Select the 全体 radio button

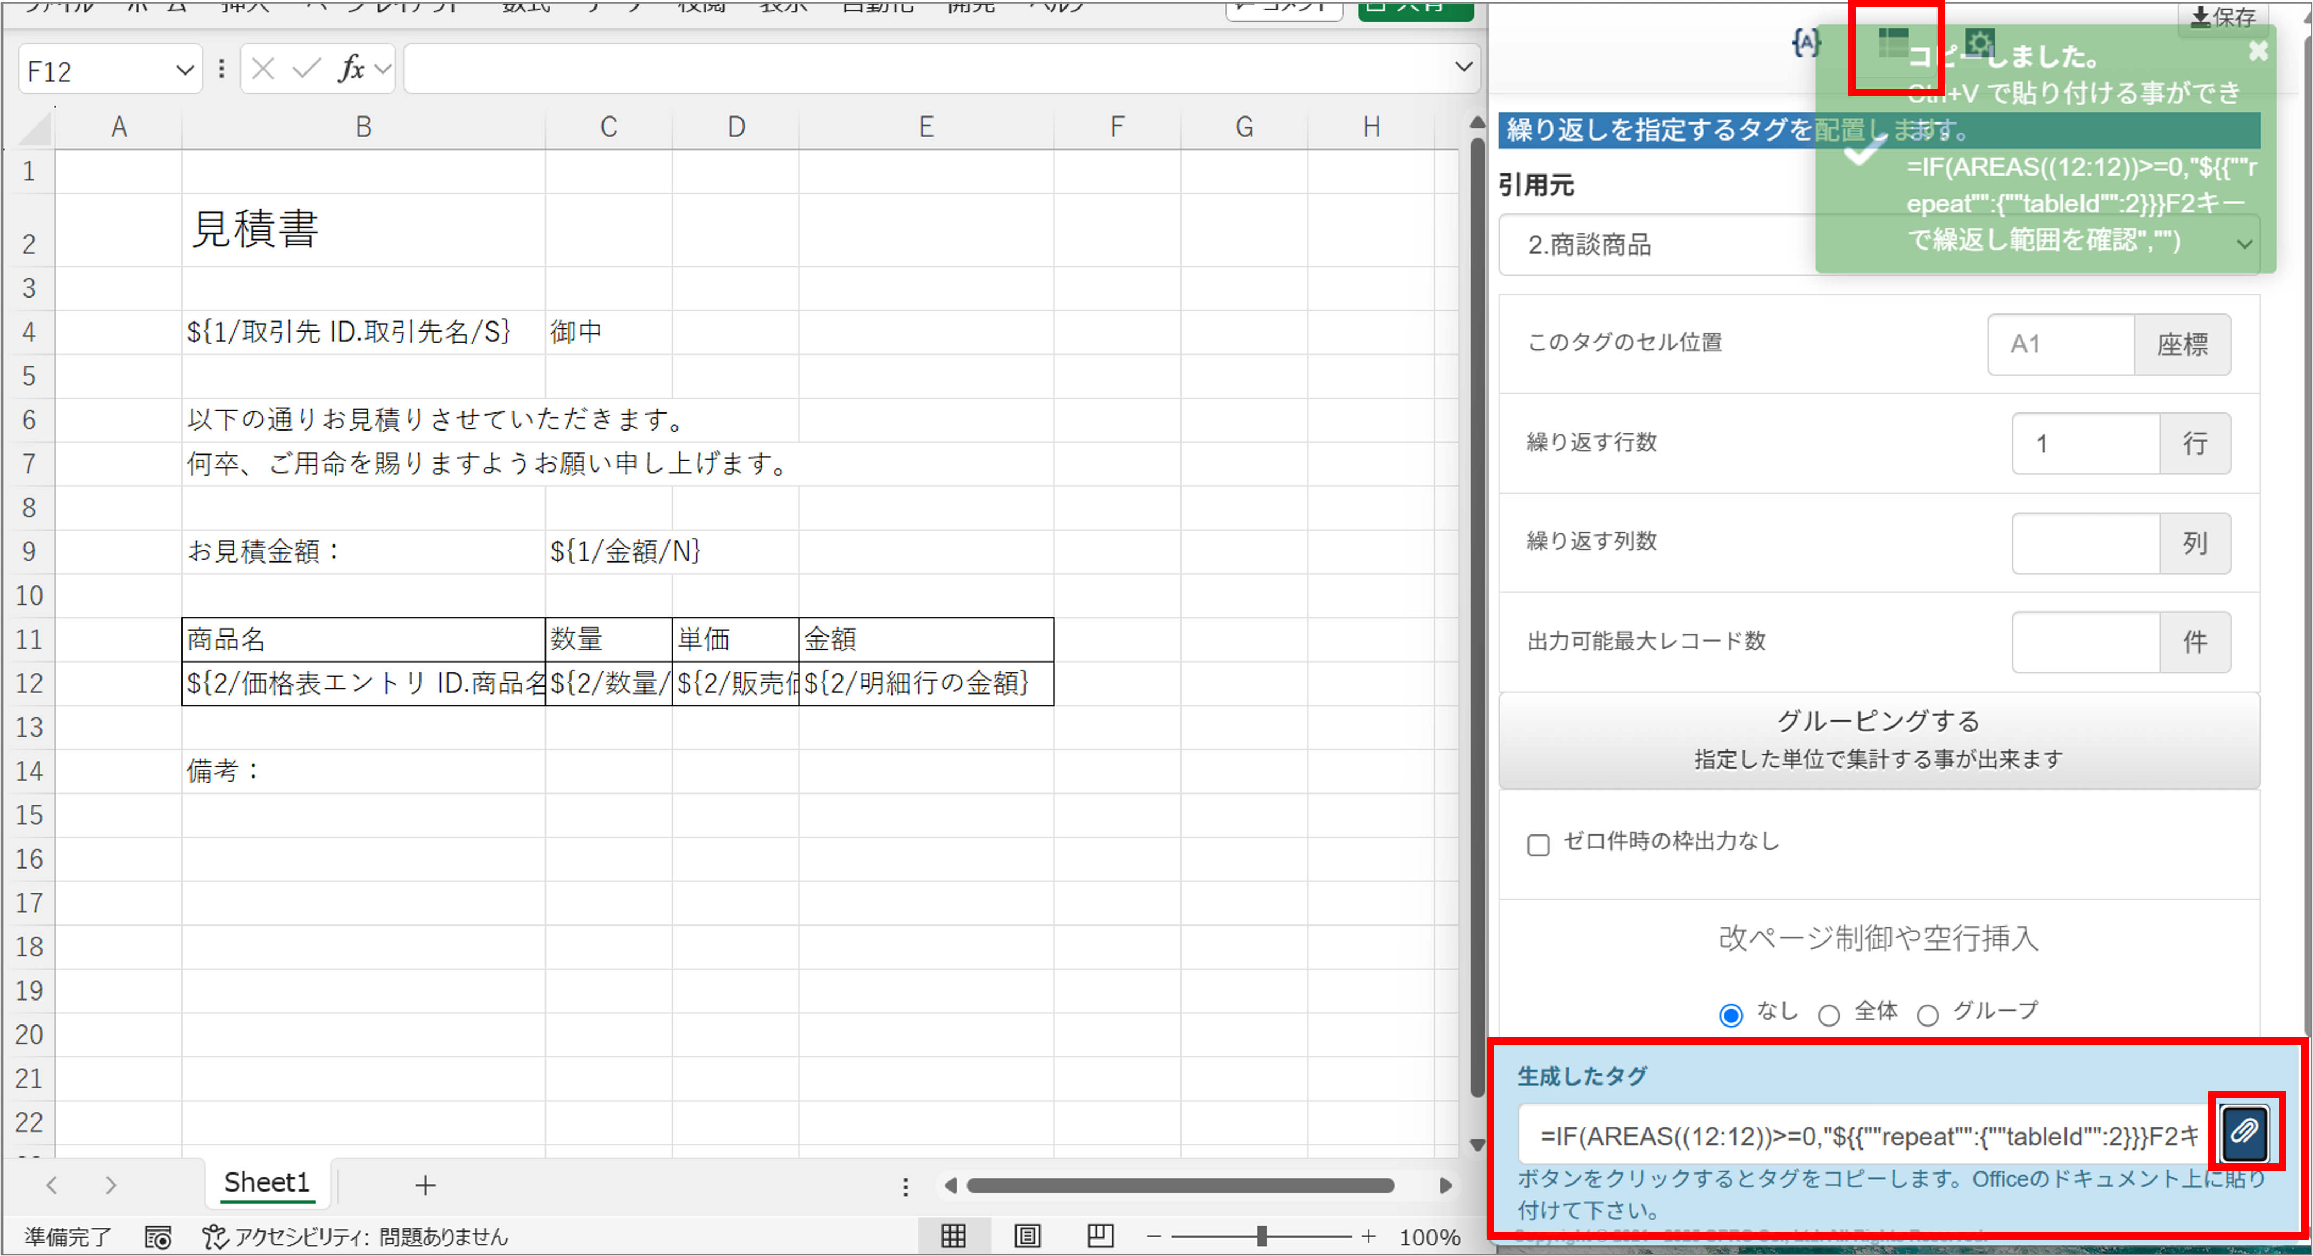coord(1829,1013)
